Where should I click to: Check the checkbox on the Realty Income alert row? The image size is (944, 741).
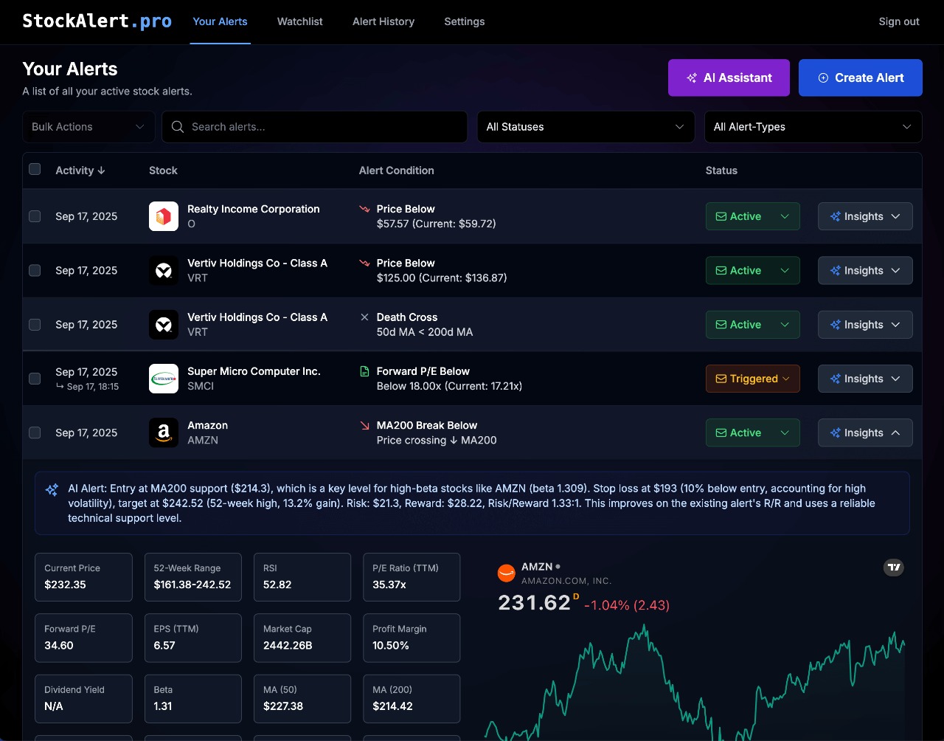(35, 216)
